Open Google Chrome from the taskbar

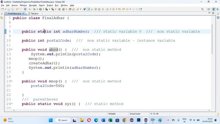tap(124, 120)
